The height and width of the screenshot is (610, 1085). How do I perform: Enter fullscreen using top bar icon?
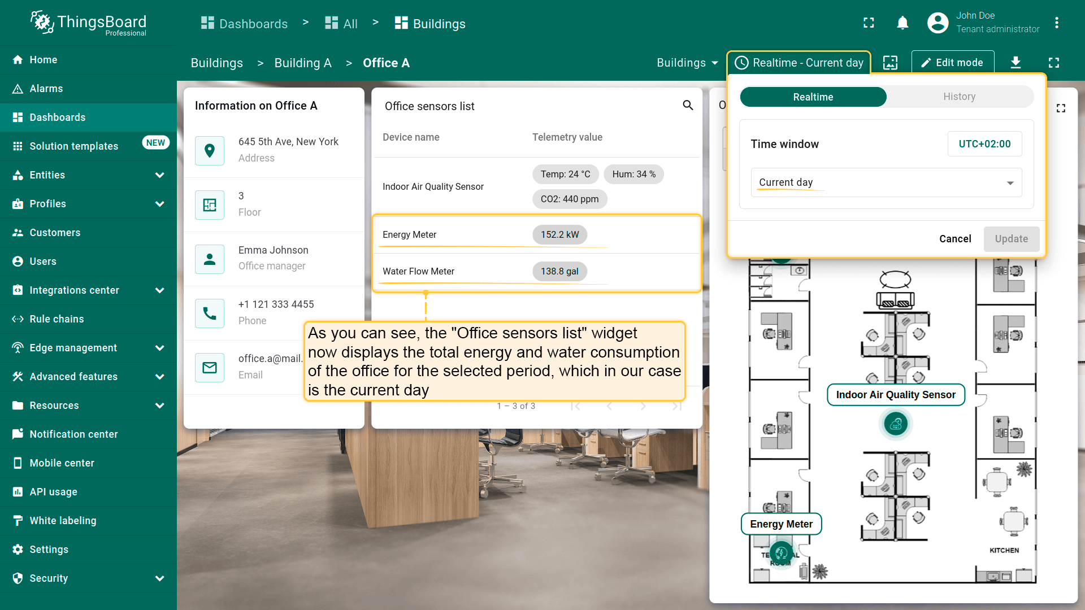[869, 23]
